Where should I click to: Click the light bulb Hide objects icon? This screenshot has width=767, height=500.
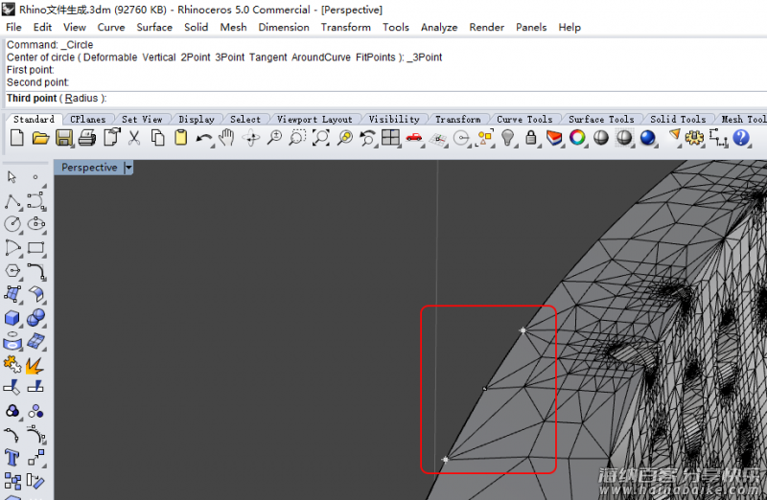click(x=508, y=138)
